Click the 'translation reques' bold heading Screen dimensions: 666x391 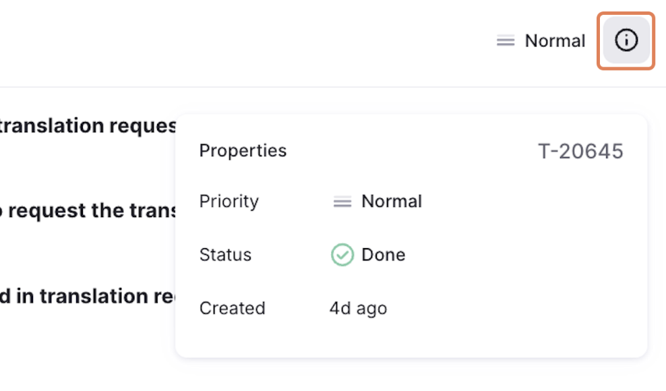(88, 126)
